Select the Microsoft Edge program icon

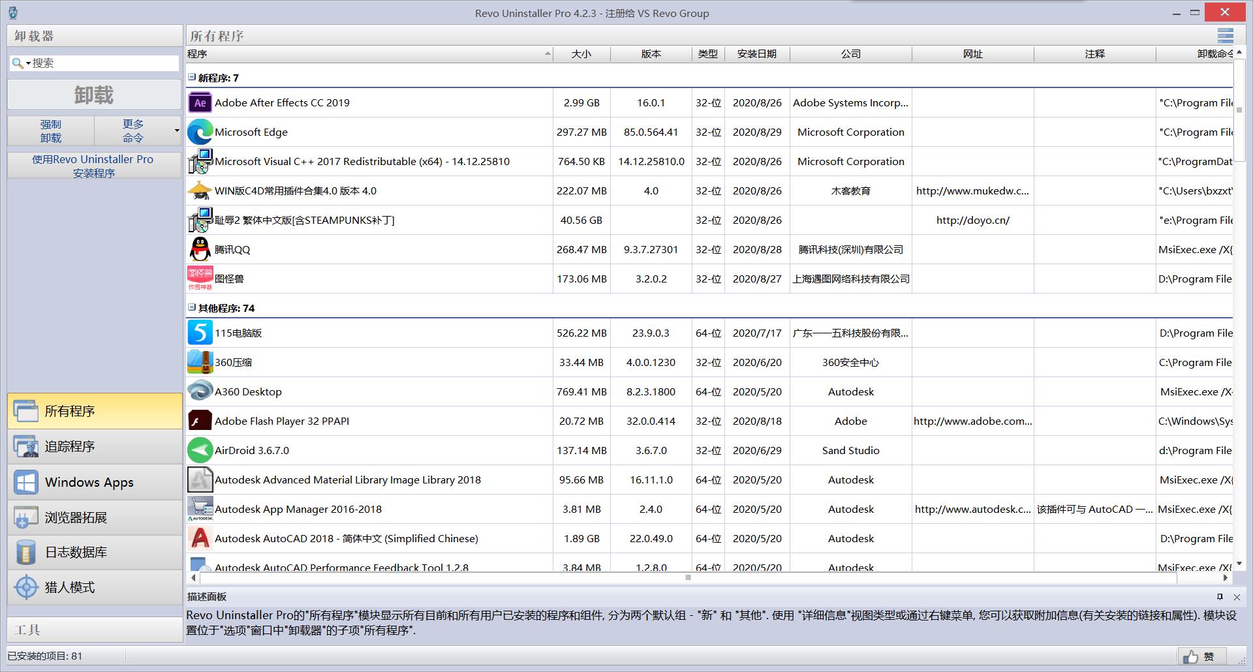pos(200,132)
